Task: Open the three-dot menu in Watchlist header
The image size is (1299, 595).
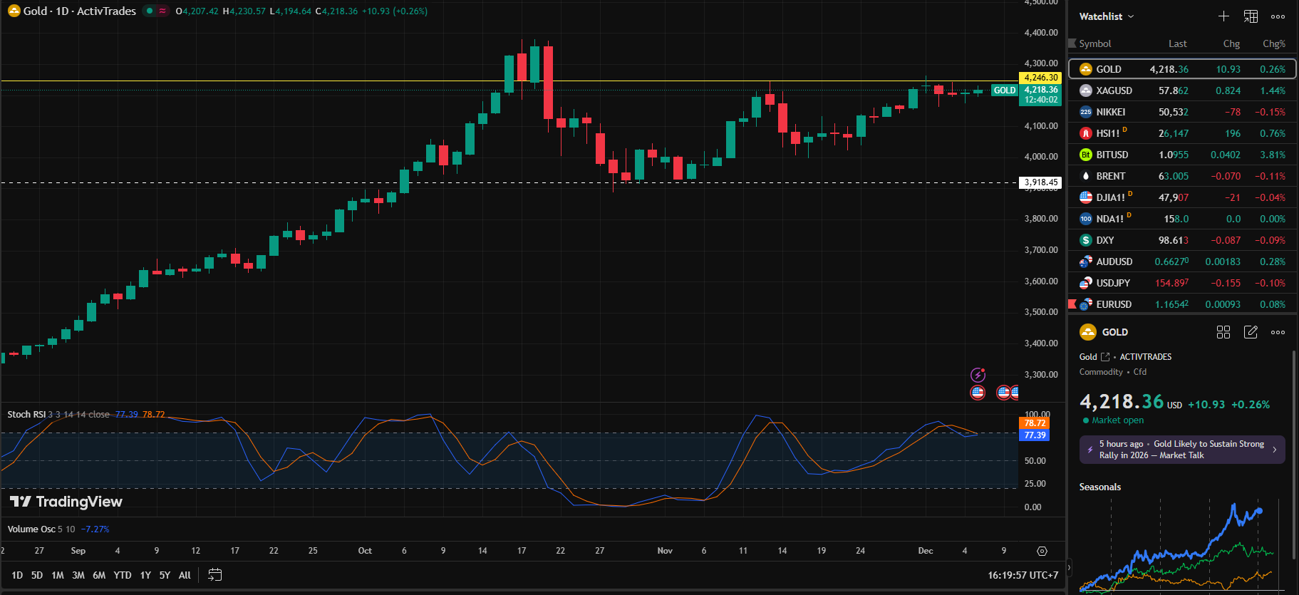Action: click(x=1278, y=16)
